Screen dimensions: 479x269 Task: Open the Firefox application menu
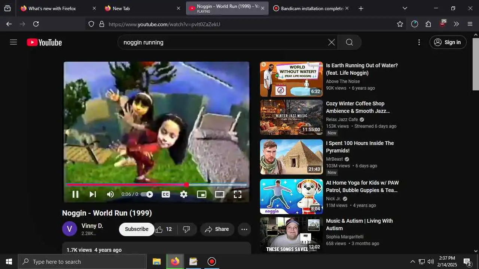[470, 24]
